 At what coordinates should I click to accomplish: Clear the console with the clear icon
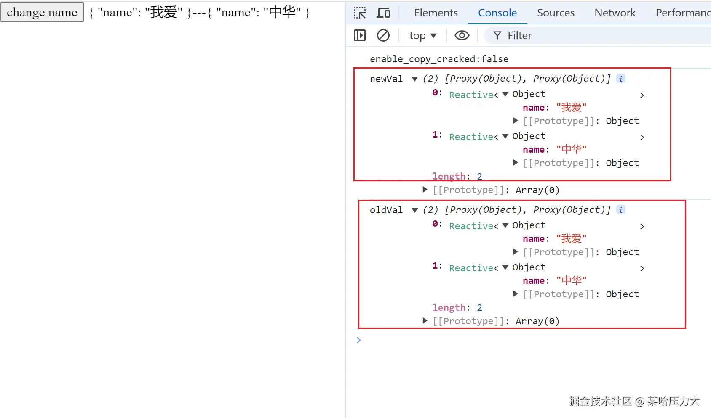(383, 35)
